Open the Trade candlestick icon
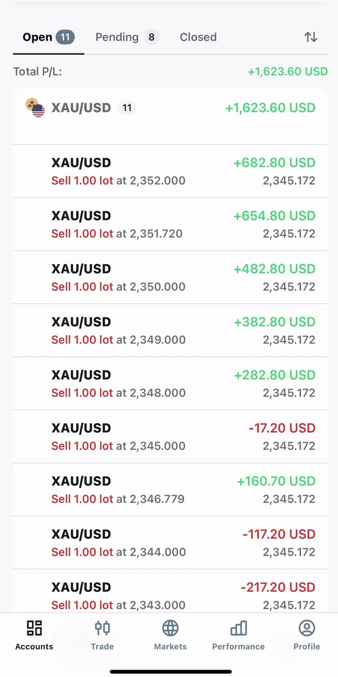 coord(102,628)
